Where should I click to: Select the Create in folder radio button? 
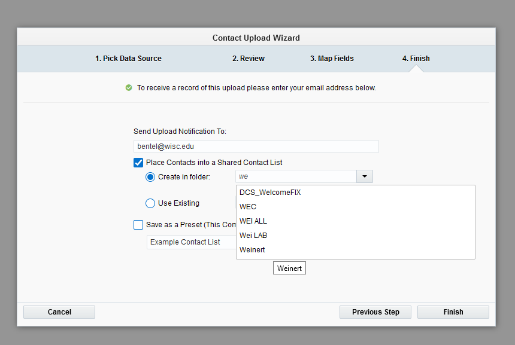[x=150, y=177]
